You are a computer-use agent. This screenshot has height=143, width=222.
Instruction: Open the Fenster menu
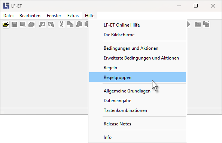(54, 16)
